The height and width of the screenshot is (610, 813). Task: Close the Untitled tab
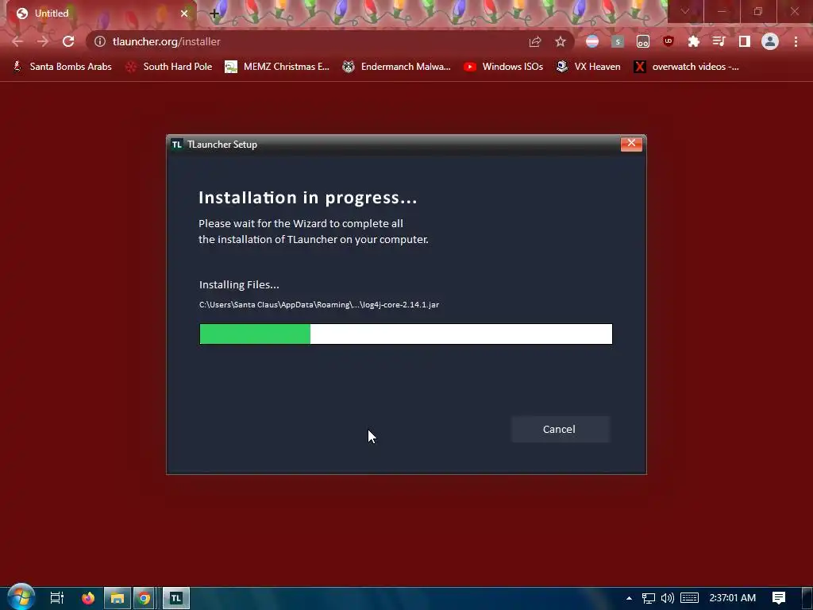pyautogui.click(x=184, y=14)
